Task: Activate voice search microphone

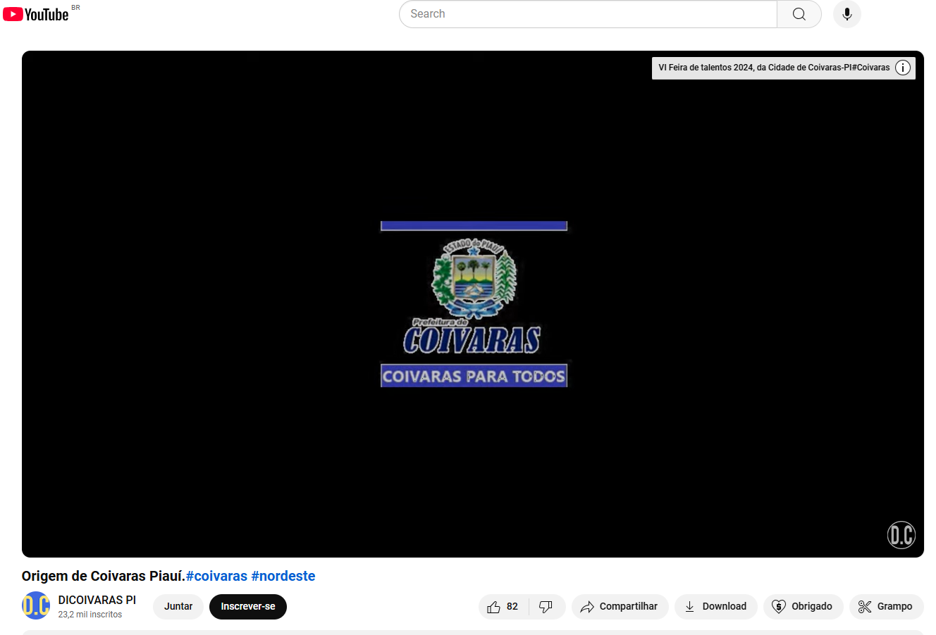Action: click(846, 14)
